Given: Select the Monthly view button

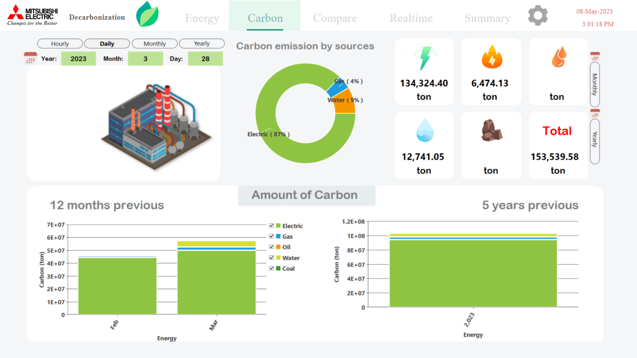Looking at the screenshot, I should (154, 43).
